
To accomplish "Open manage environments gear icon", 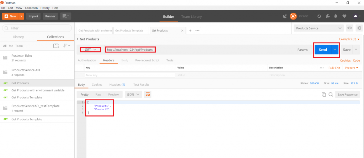I will [x=359, y=28].
